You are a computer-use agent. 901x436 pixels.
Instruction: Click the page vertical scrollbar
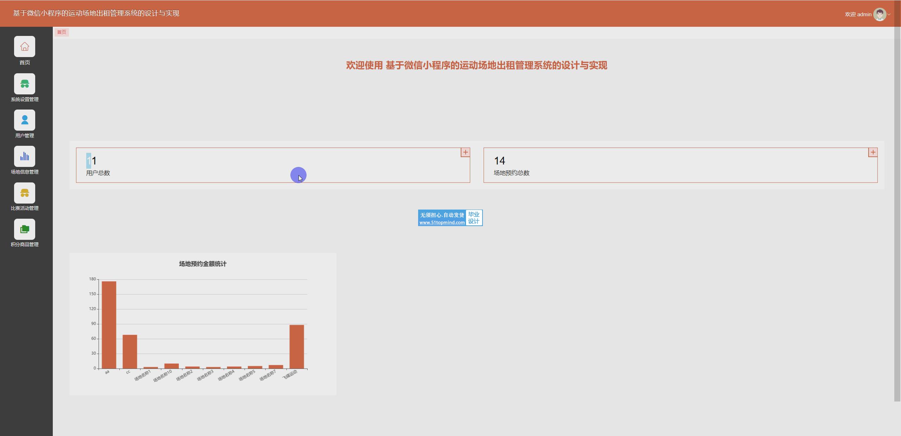897,211
